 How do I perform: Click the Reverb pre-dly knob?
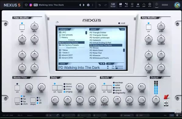(104, 100)
